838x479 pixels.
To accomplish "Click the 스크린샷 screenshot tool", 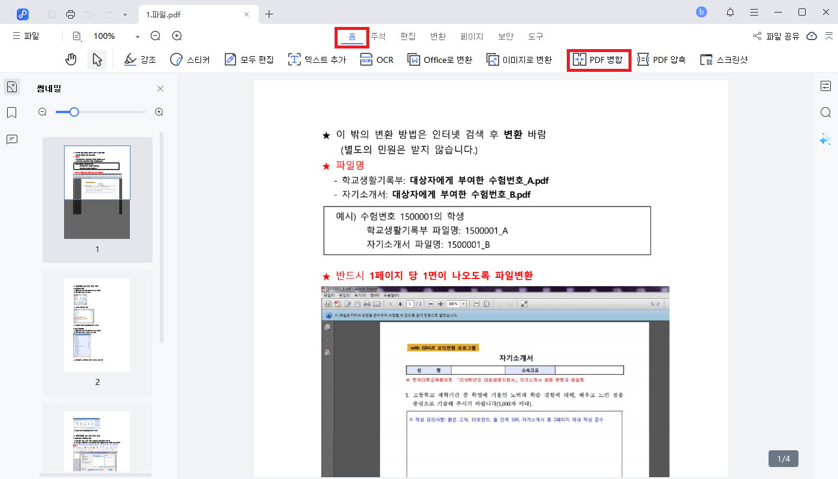I will tap(724, 59).
